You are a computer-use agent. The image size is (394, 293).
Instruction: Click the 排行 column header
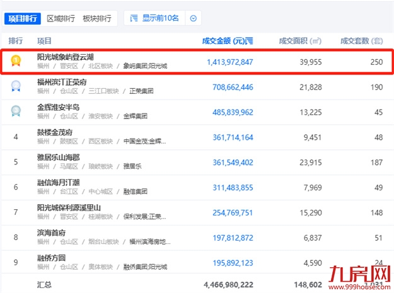tap(16, 41)
